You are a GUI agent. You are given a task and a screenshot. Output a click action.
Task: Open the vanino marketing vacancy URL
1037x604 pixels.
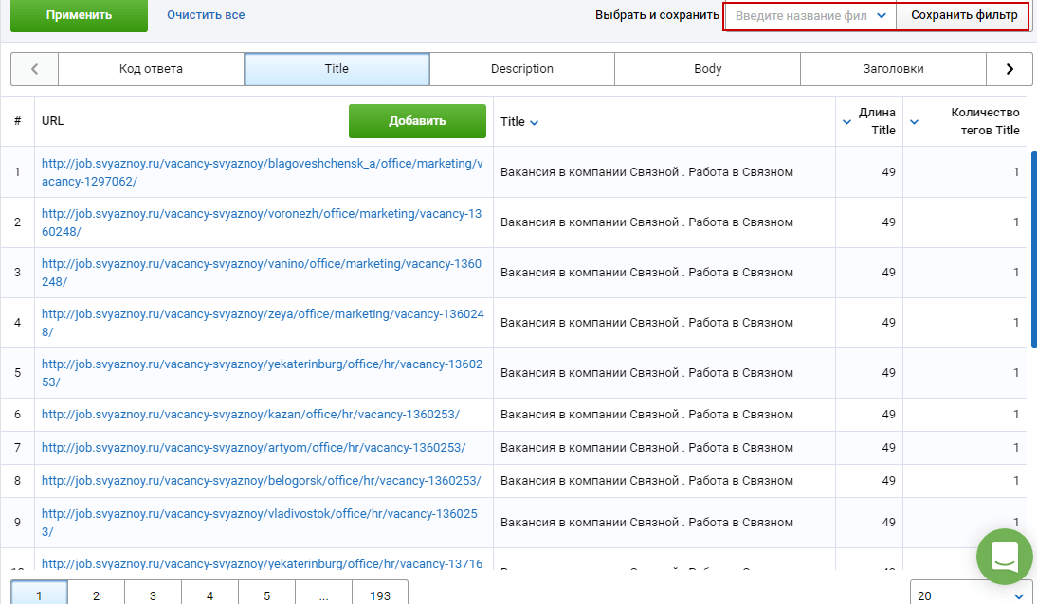[x=262, y=273]
